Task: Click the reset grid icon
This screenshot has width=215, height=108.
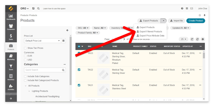Action: click(198, 39)
